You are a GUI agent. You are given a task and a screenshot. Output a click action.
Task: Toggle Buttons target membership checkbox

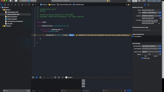tap(133, 37)
